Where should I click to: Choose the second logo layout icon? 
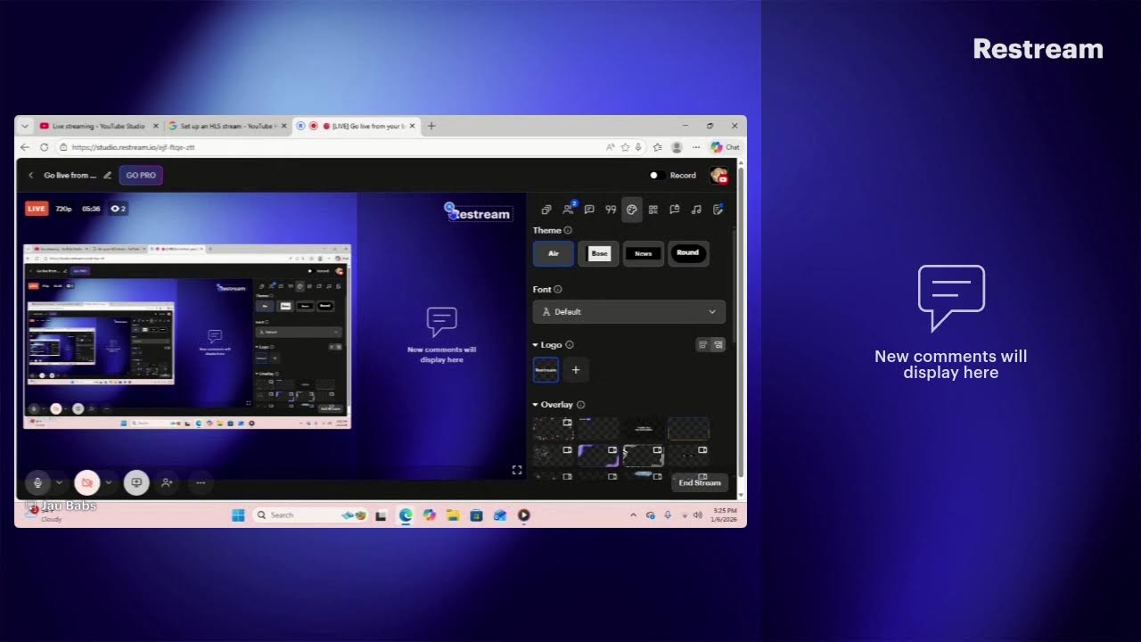pyautogui.click(x=718, y=344)
